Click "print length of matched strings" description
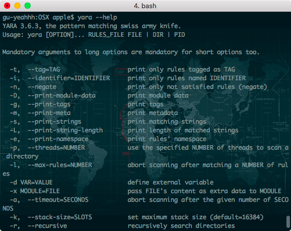Image resolution: width=291 pixels, height=231 pixels. point(183,130)
